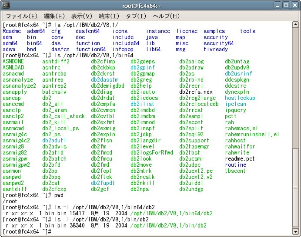Screen dimensions: 301x237
Task: Click the 'ASNDONE' file name
Action: [x=13, y=62]
